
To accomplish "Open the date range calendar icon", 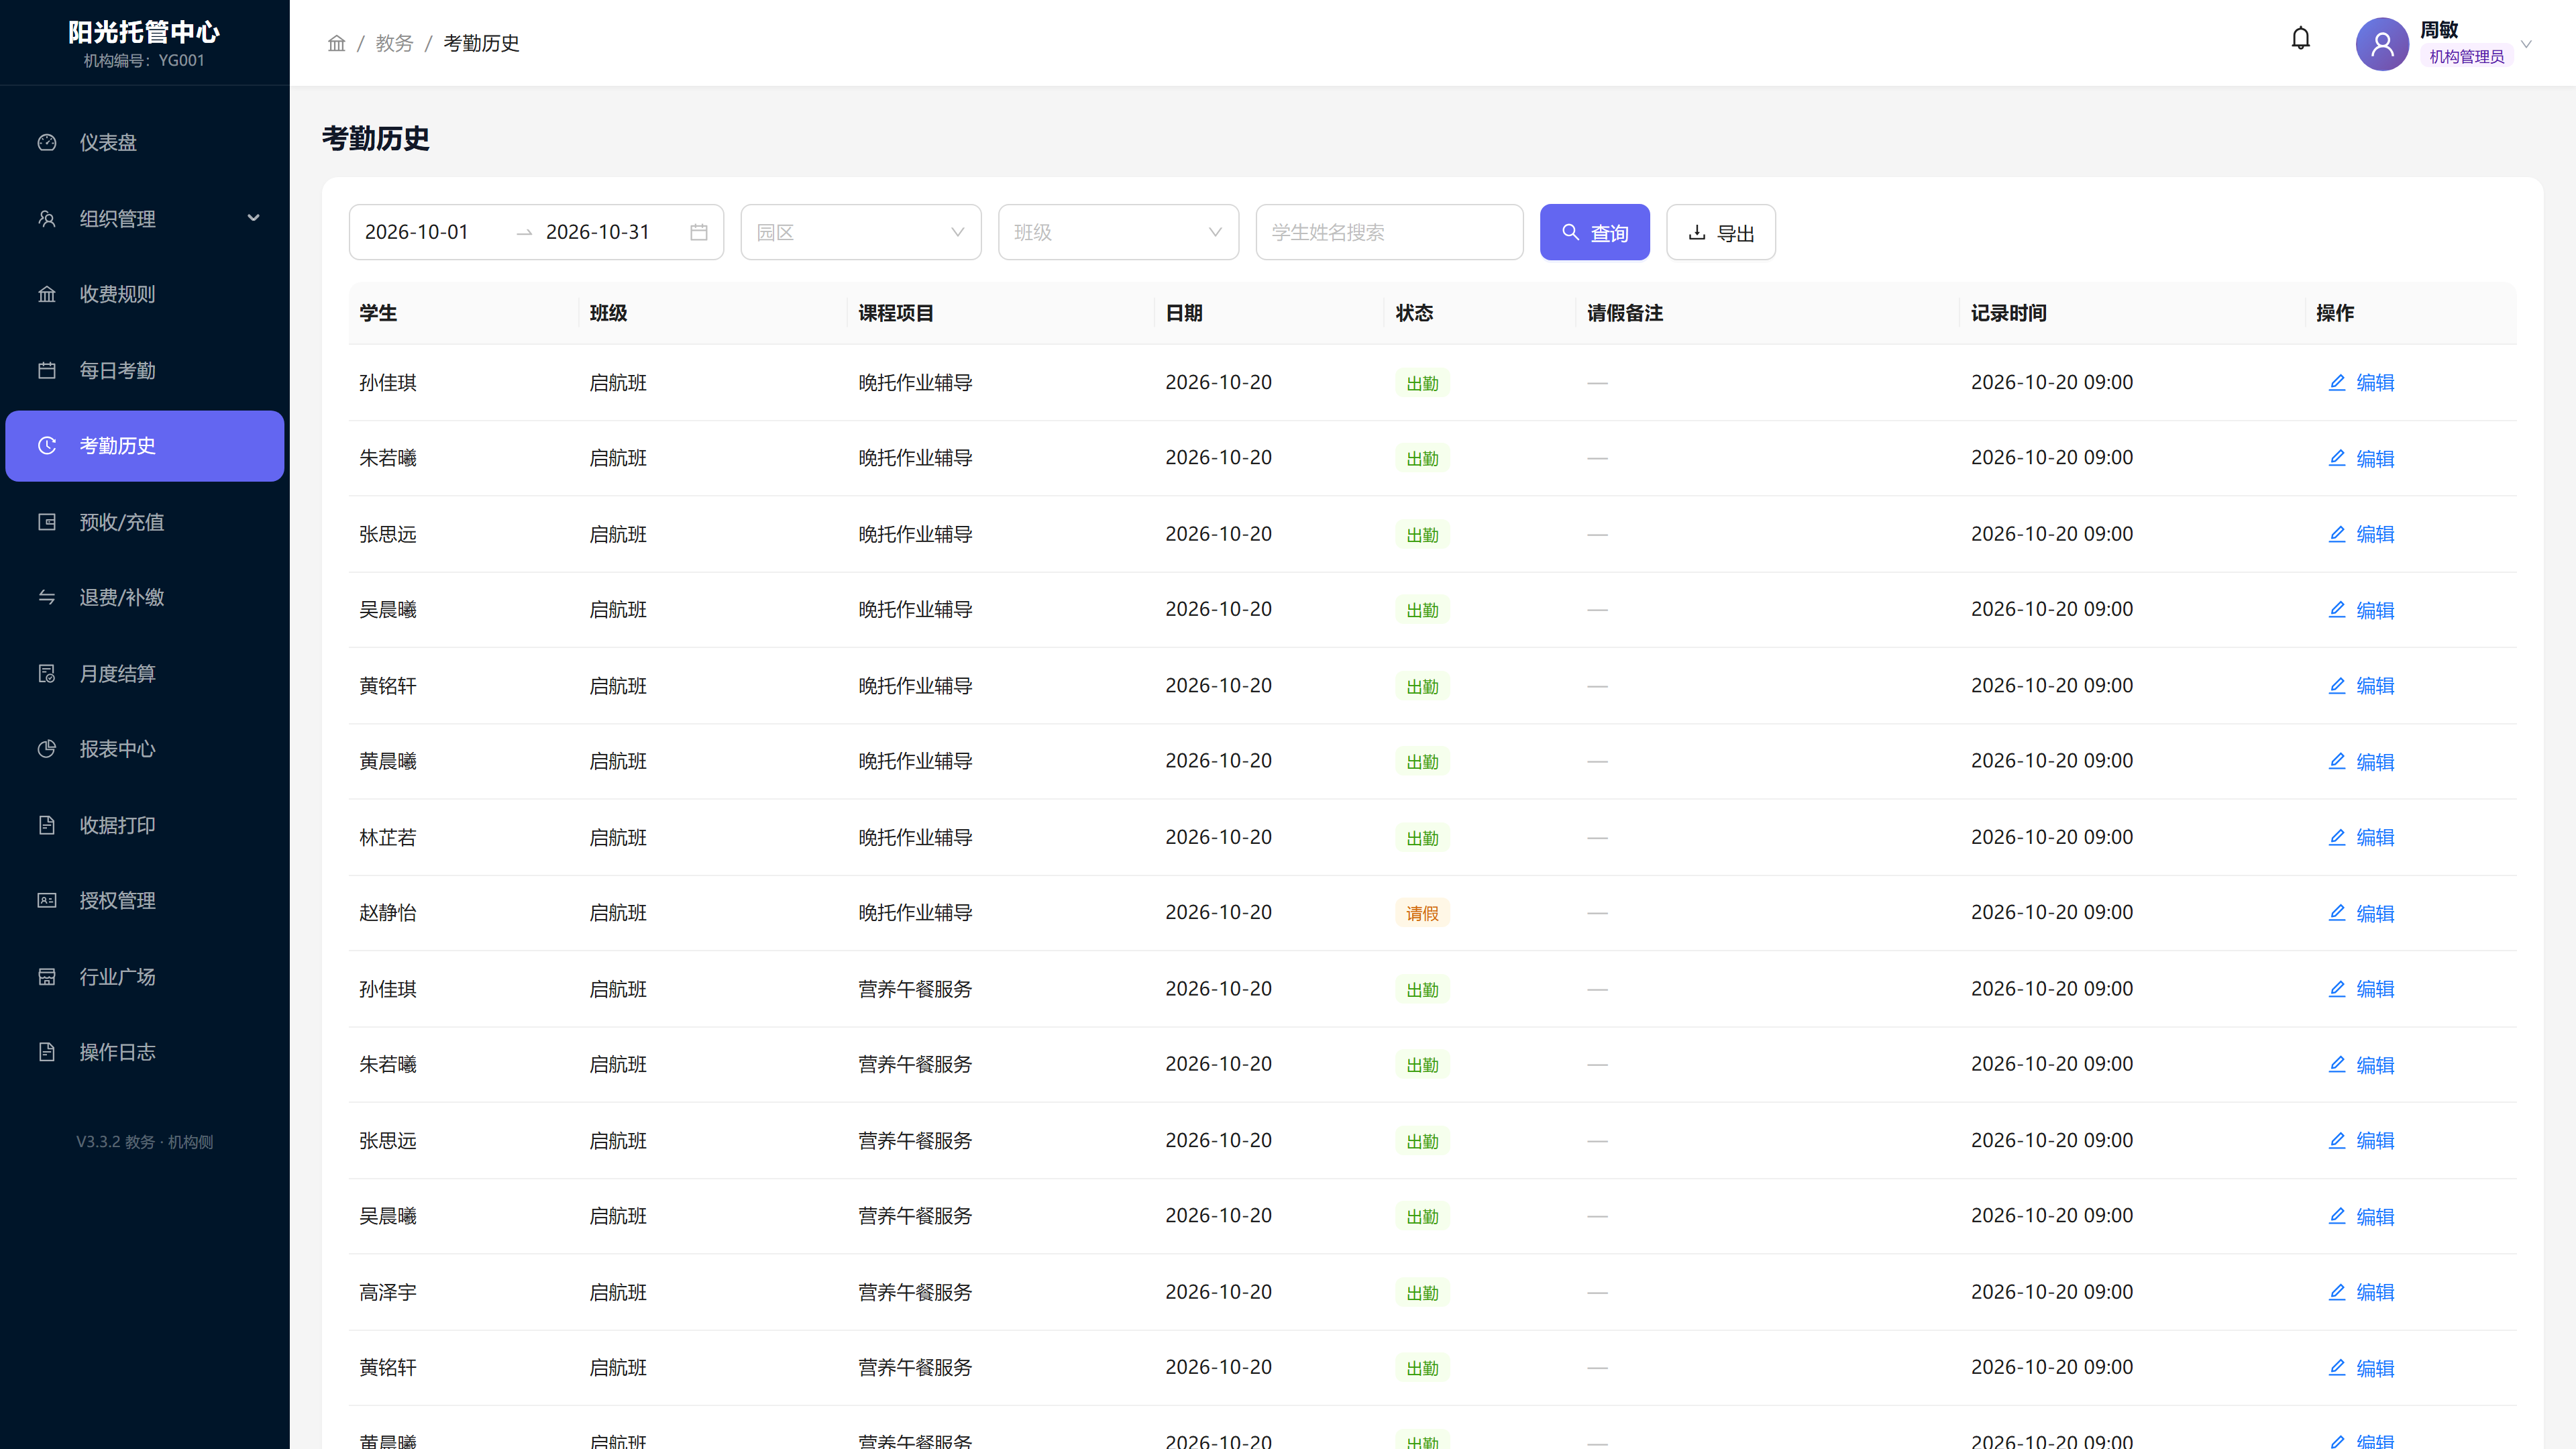I will coord(699,232).
